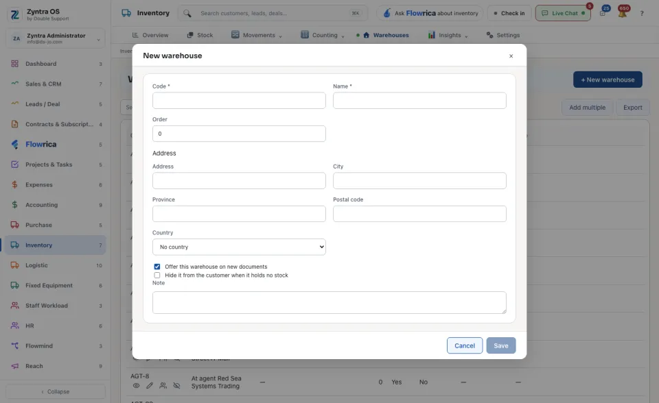Switch to the Settings tab

coord(503,35)
